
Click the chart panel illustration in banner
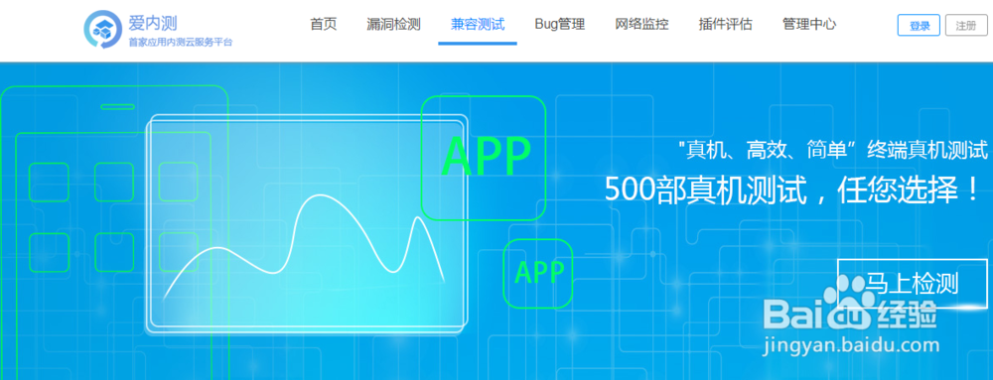pos(307,224)
